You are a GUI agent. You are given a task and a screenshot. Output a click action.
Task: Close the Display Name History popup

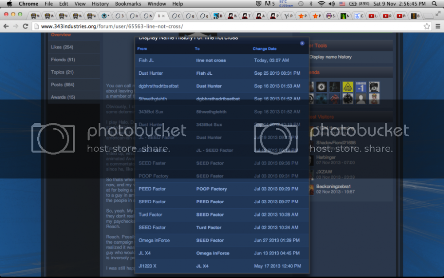coord(302,44)
